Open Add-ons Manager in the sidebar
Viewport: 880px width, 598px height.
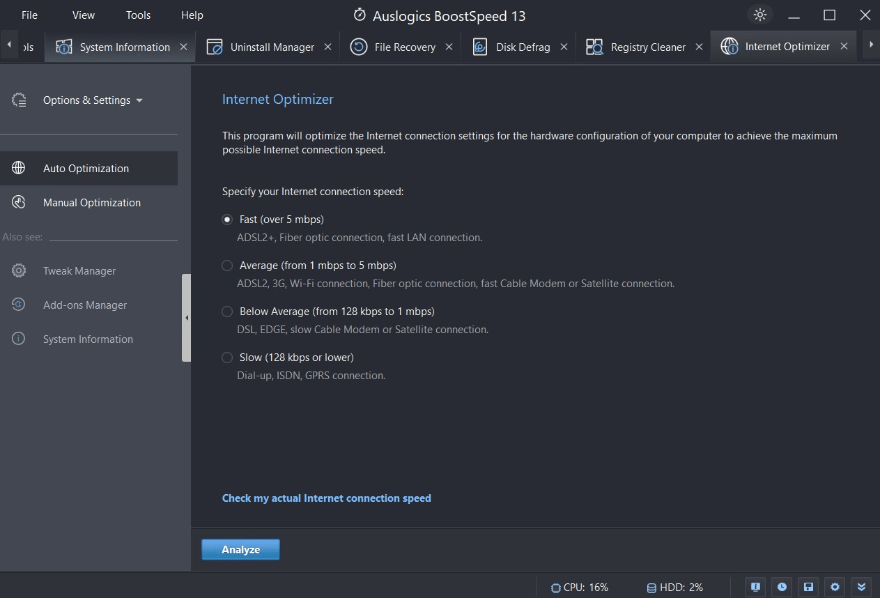(84, 305)
